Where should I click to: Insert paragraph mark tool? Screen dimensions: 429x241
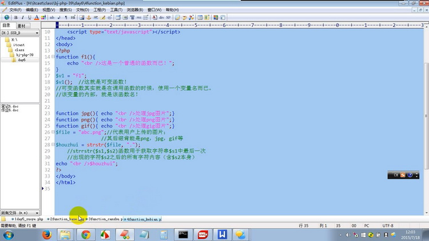click(66, 18)
